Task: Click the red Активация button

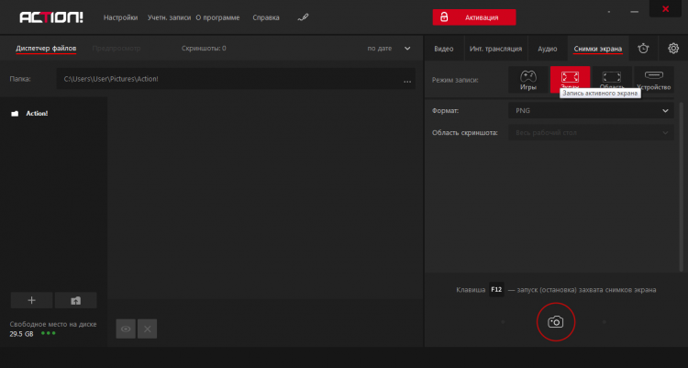Action: click(x=474, y=17)
